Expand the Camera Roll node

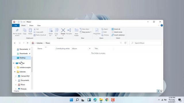(16, 76)
